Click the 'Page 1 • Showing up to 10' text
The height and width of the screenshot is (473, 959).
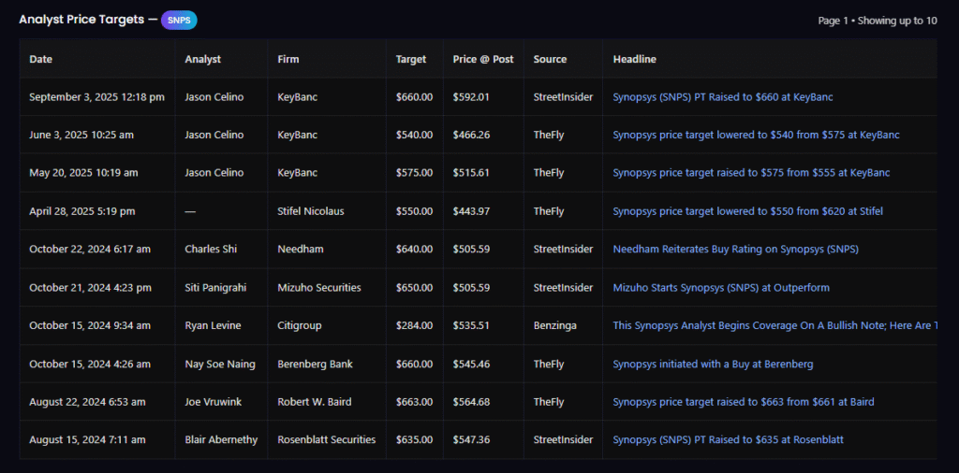(877, 21)
